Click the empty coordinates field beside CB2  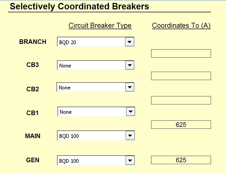click(x=181, y=76)
